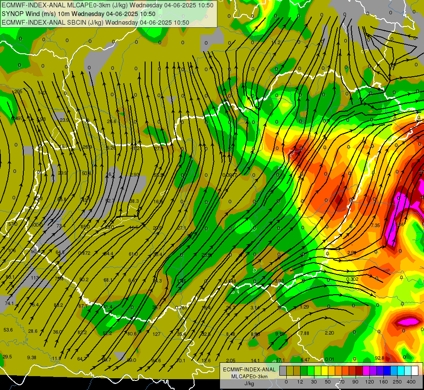
Task: Click the station value 6.47
Action: (305, 360)
